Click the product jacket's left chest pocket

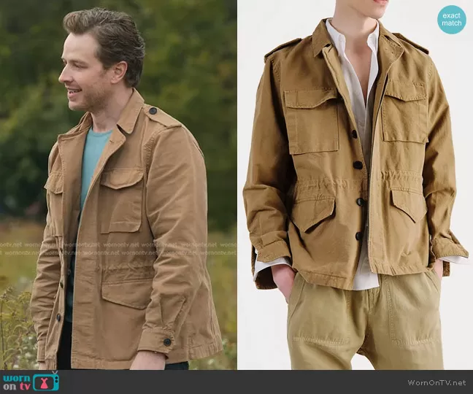(x=312, y=120)
